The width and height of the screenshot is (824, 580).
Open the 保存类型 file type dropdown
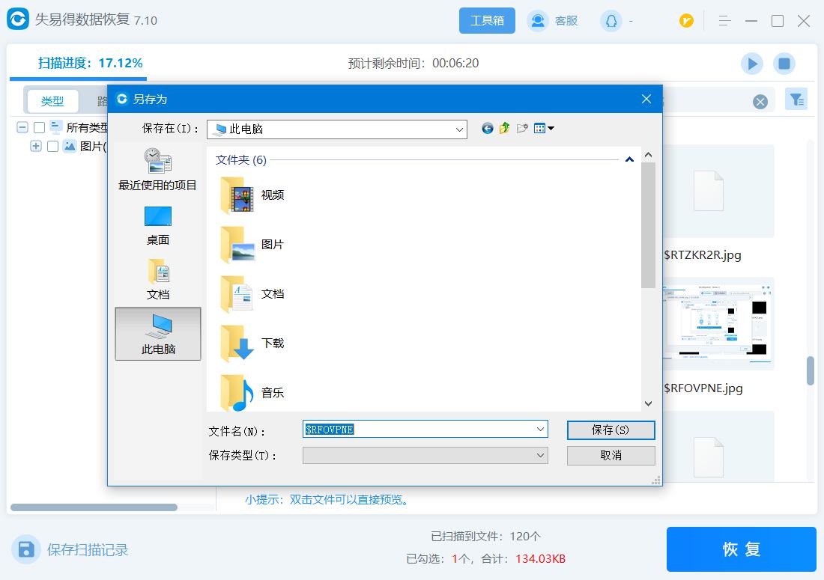click(x=540, y=455)
